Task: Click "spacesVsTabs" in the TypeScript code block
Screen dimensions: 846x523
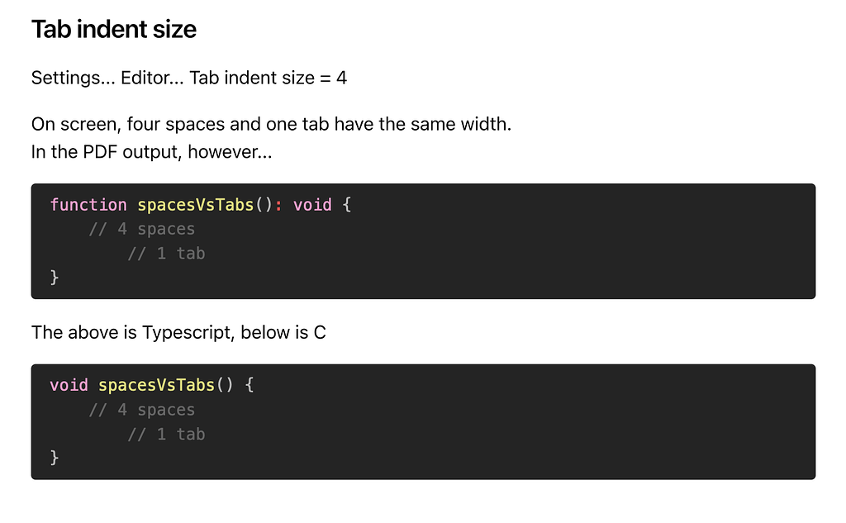Action: 195,205
